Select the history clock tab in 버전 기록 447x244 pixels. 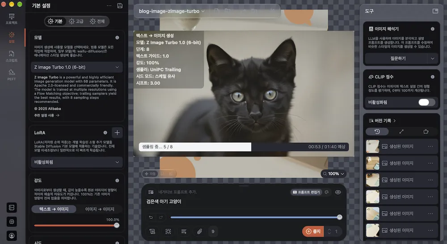click(377, 132)
